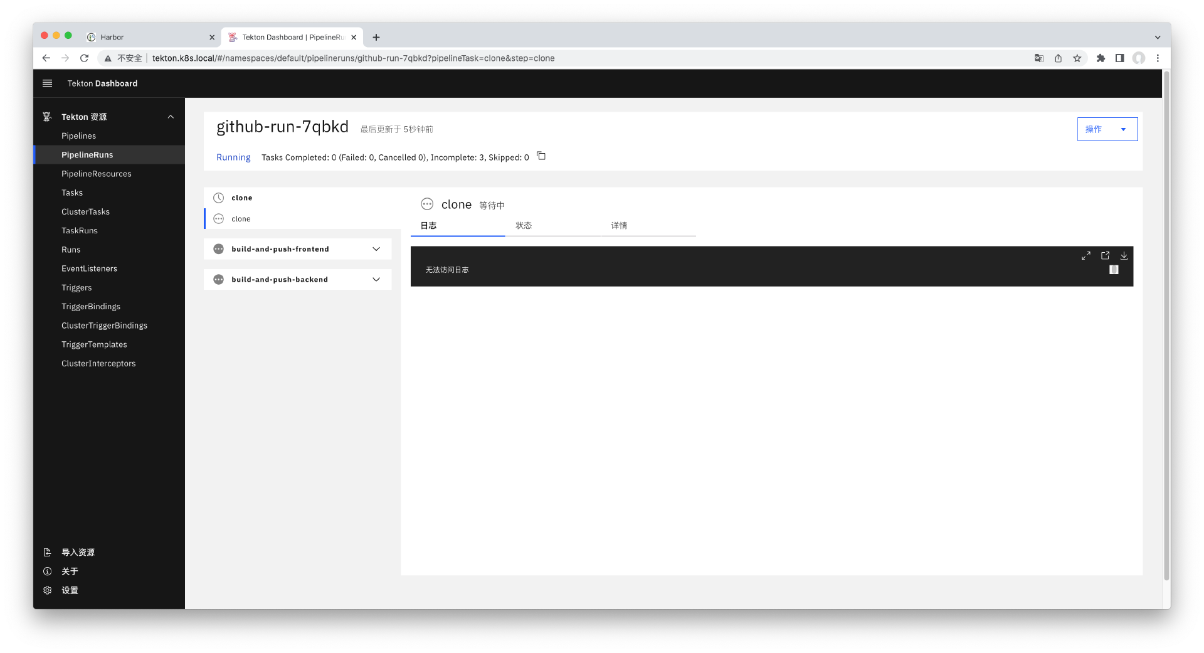The height and width of the screenshot is (653, 1204).
Task: Open the tab search dropdown arrow
Action: click(x=1158, y=37)
